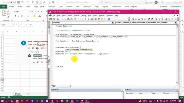This screenshot has height=103, width=184.
Task: Toggle the AutoSave switch
Action: click(13, 2)
